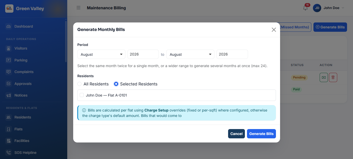
Task: Open the hamburger menu icon
Action: coord(78,8)
